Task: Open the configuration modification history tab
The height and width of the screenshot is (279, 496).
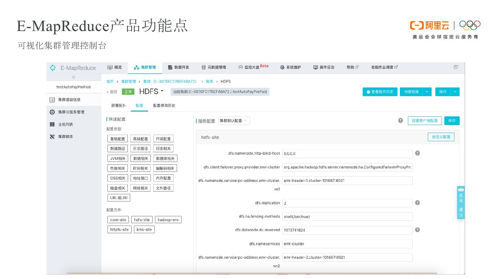Action: pyautogui.click(x=164, y=105)
